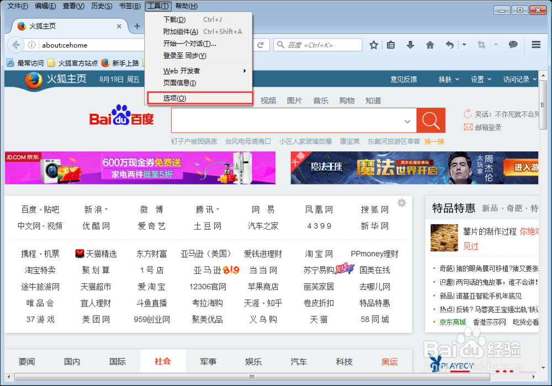Expand Baidu search suggestions arrow
The image size is (552, 386).
407,121
